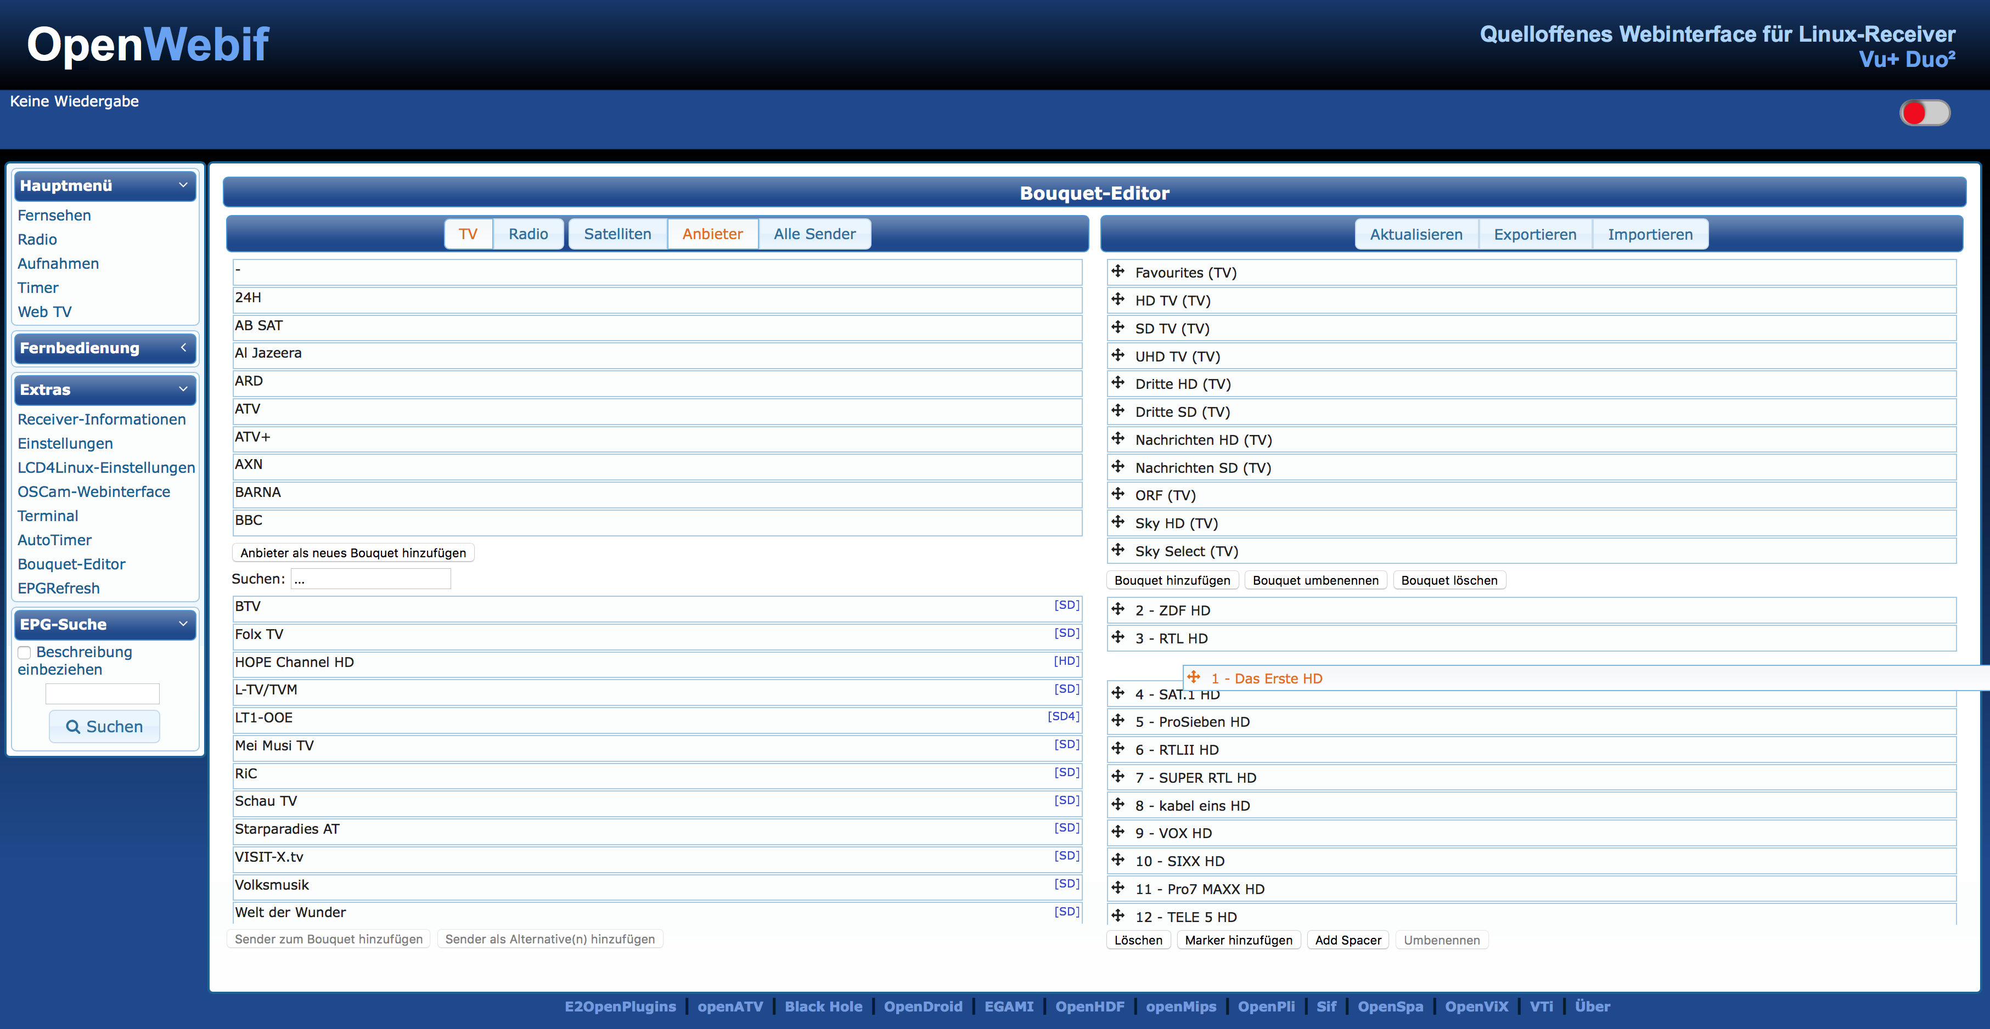Click the Suchen channel filter input field

pos(370,579)
